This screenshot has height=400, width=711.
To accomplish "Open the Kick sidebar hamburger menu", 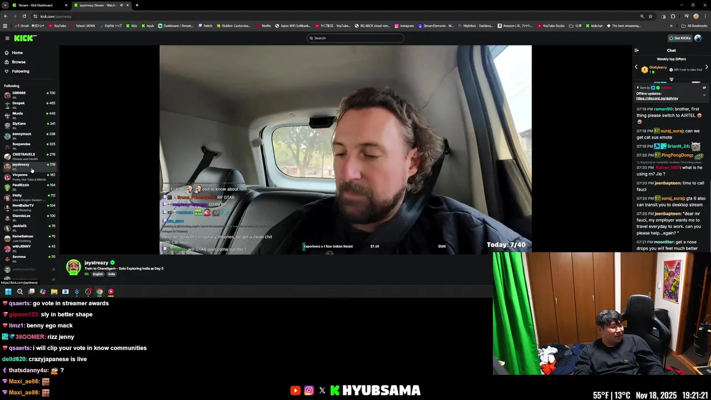I will (7, 38).
